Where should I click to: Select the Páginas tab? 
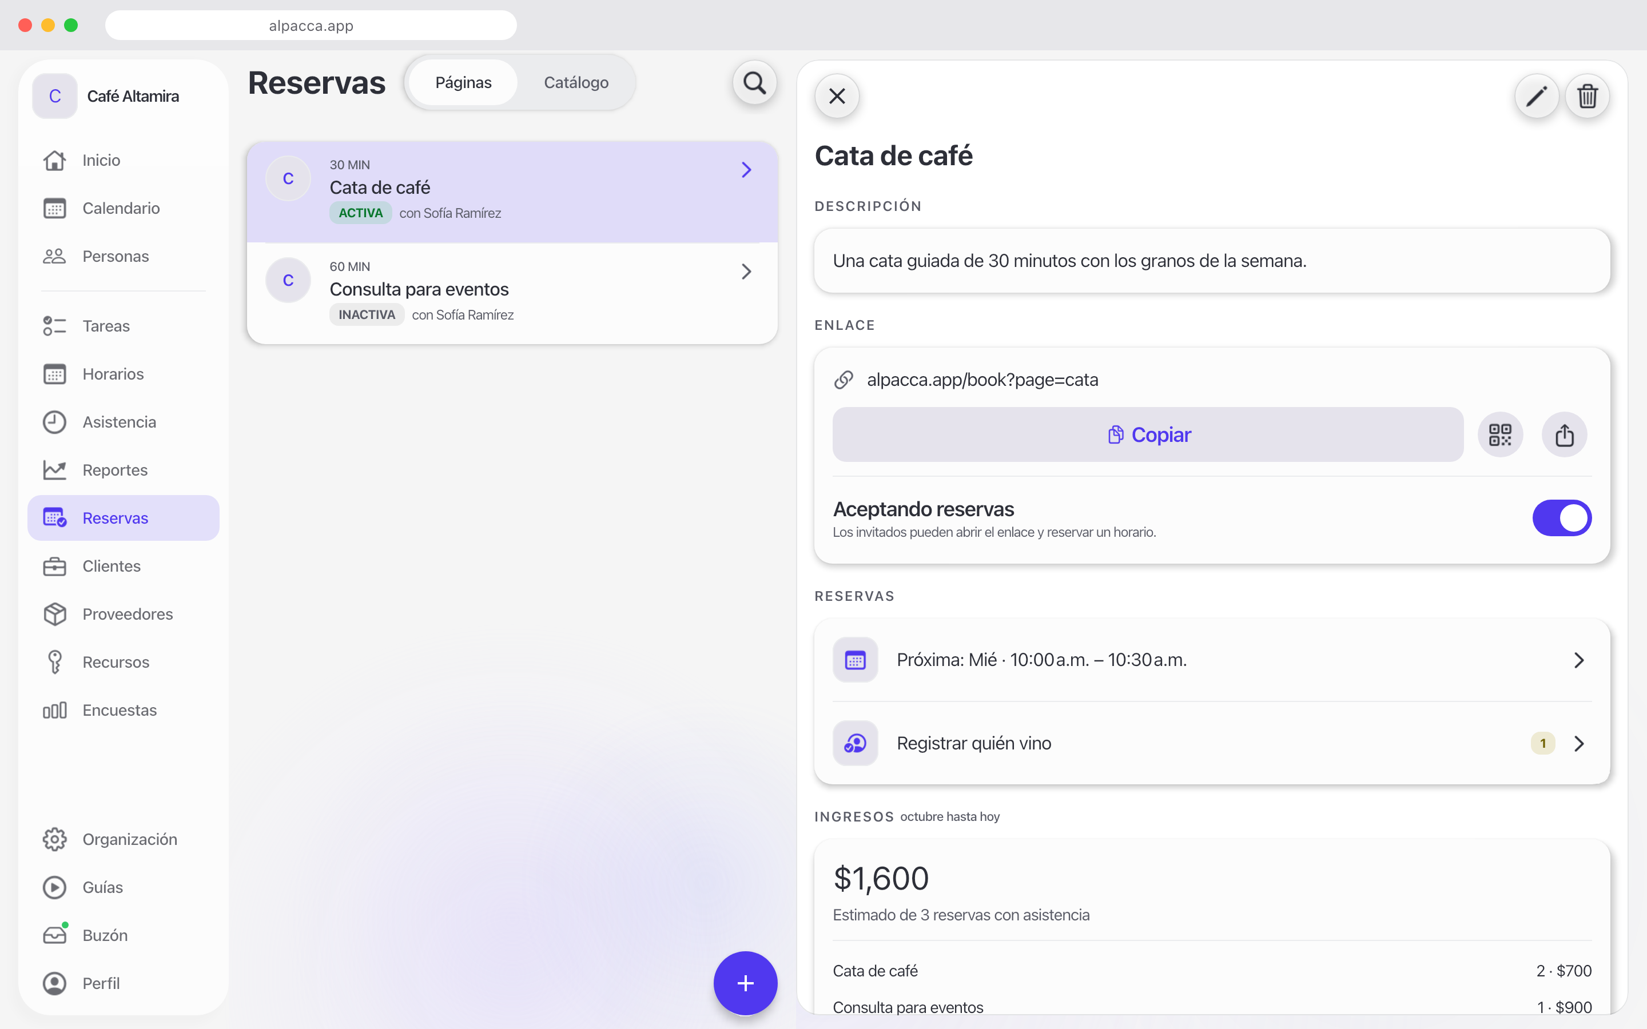click(x=463, y=82)
